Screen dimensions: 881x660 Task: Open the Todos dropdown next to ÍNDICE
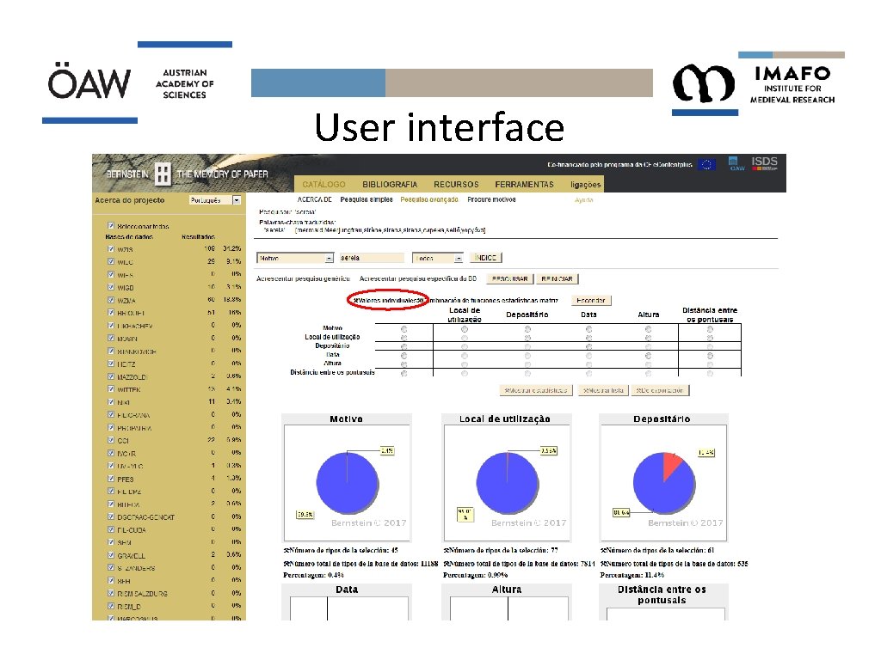pyautogui.click(x=438, y=258)
